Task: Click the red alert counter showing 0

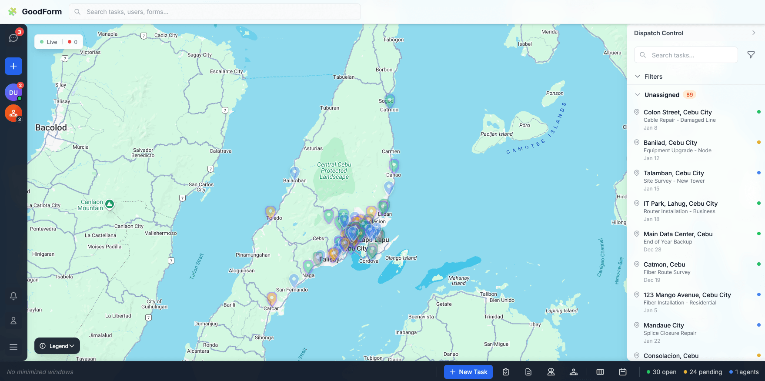Action: (73, 42)
